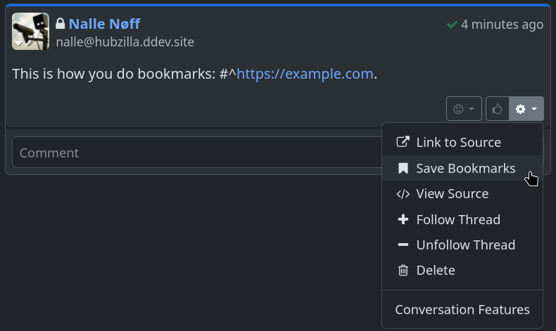Click the lock privacy icon beside the author name
556x331 pixels.
(61, 25)
